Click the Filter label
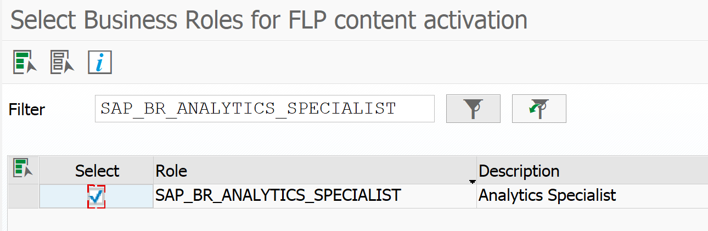 pos(27,110)
